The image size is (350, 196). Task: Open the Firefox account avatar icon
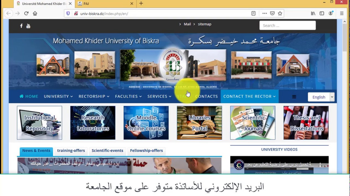click(331, 13)
